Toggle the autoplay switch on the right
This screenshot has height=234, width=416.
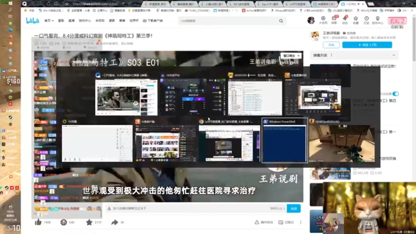[396, 94]
